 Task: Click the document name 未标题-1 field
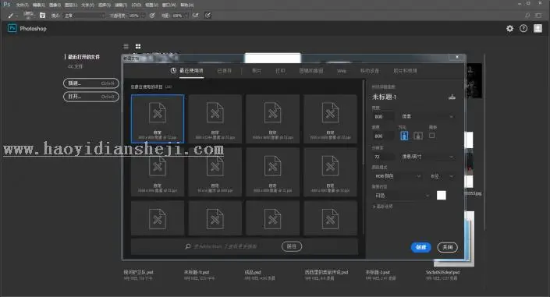[385, 97]
